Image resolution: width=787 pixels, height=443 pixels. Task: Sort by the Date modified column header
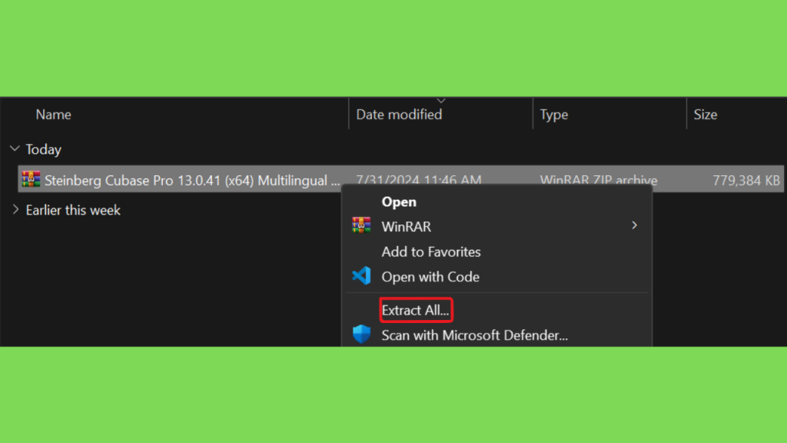(399, 115)
